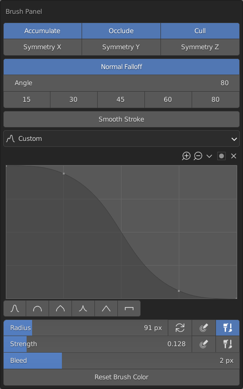
Task: Click the Strength slider field
Action: [98, 344]
